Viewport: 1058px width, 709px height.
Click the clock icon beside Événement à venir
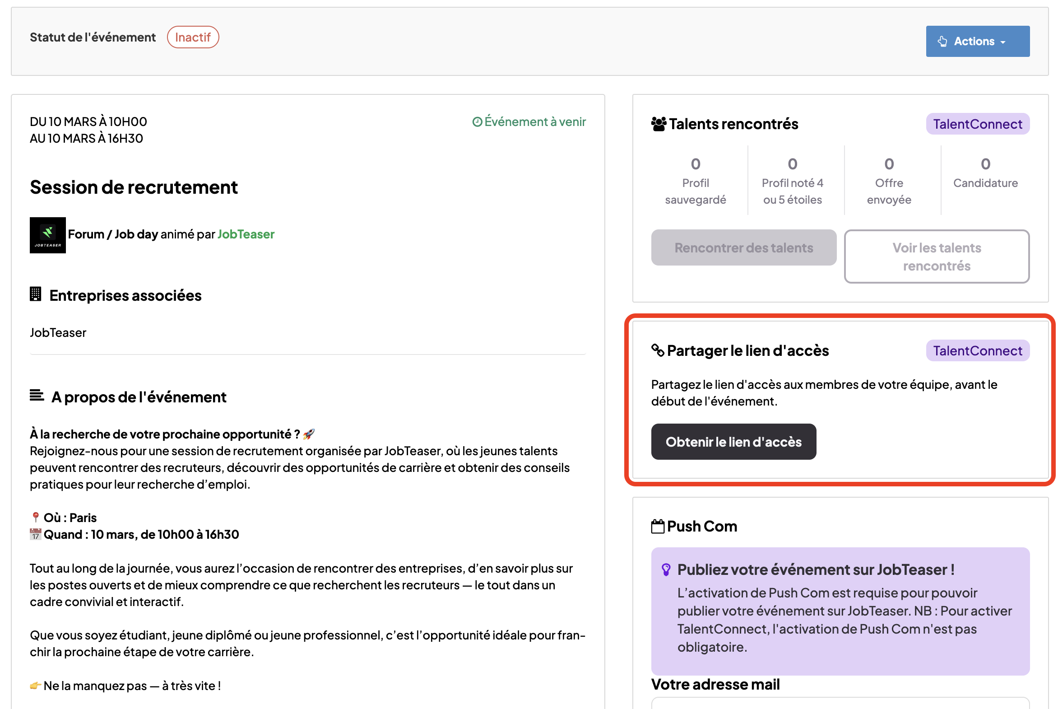click(476, 122)
